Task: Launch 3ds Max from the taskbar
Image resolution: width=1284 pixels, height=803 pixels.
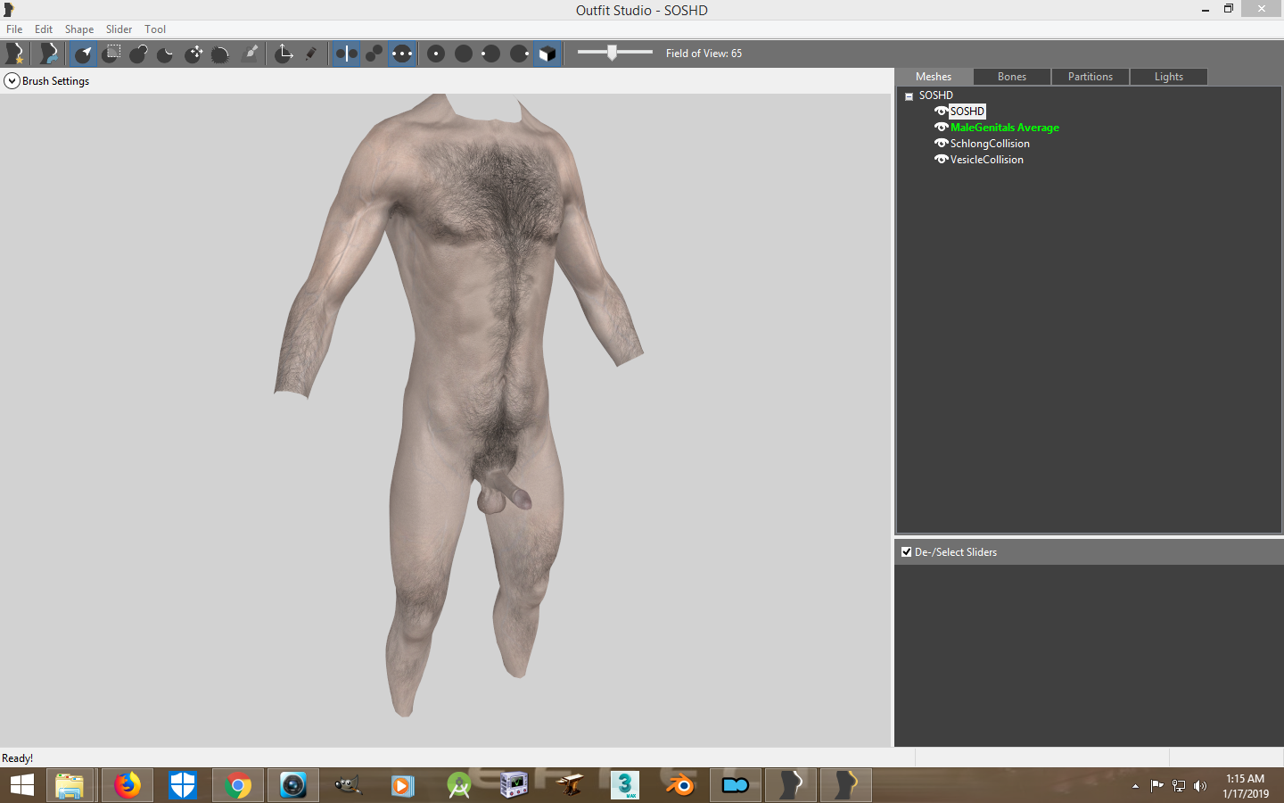Action: point(625,785)
